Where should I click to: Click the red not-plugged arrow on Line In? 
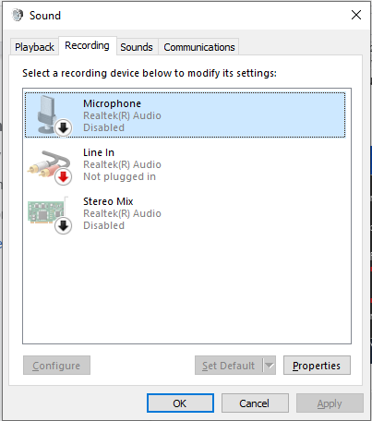tap(64, 176)
